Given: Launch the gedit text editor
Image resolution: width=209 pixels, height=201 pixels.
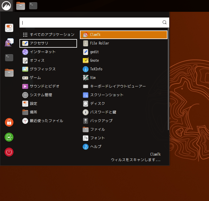Looking at the screenshot, I should 124,52.
